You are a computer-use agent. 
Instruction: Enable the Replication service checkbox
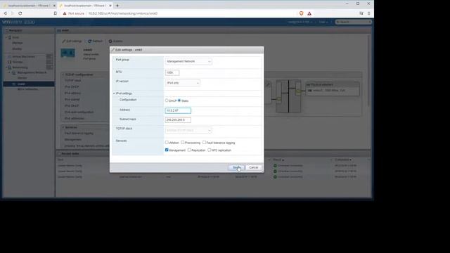pyautogui.click(x=189, y=150)
